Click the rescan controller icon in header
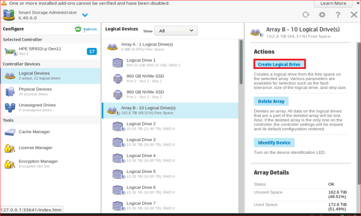 pyautogui.click(x=306, y=15)
